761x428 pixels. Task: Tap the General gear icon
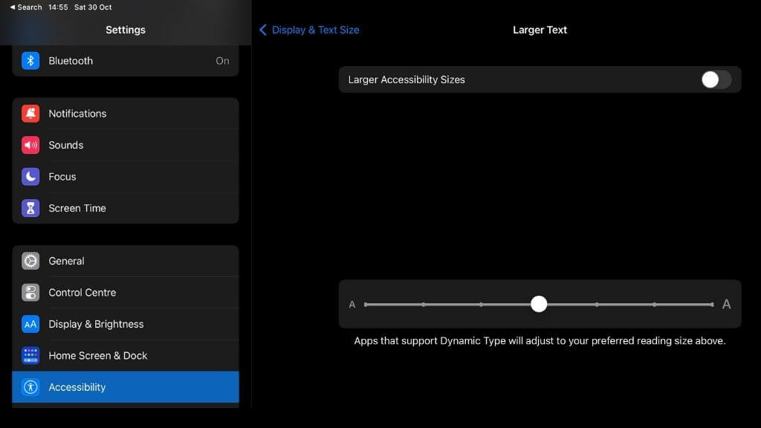30,261
